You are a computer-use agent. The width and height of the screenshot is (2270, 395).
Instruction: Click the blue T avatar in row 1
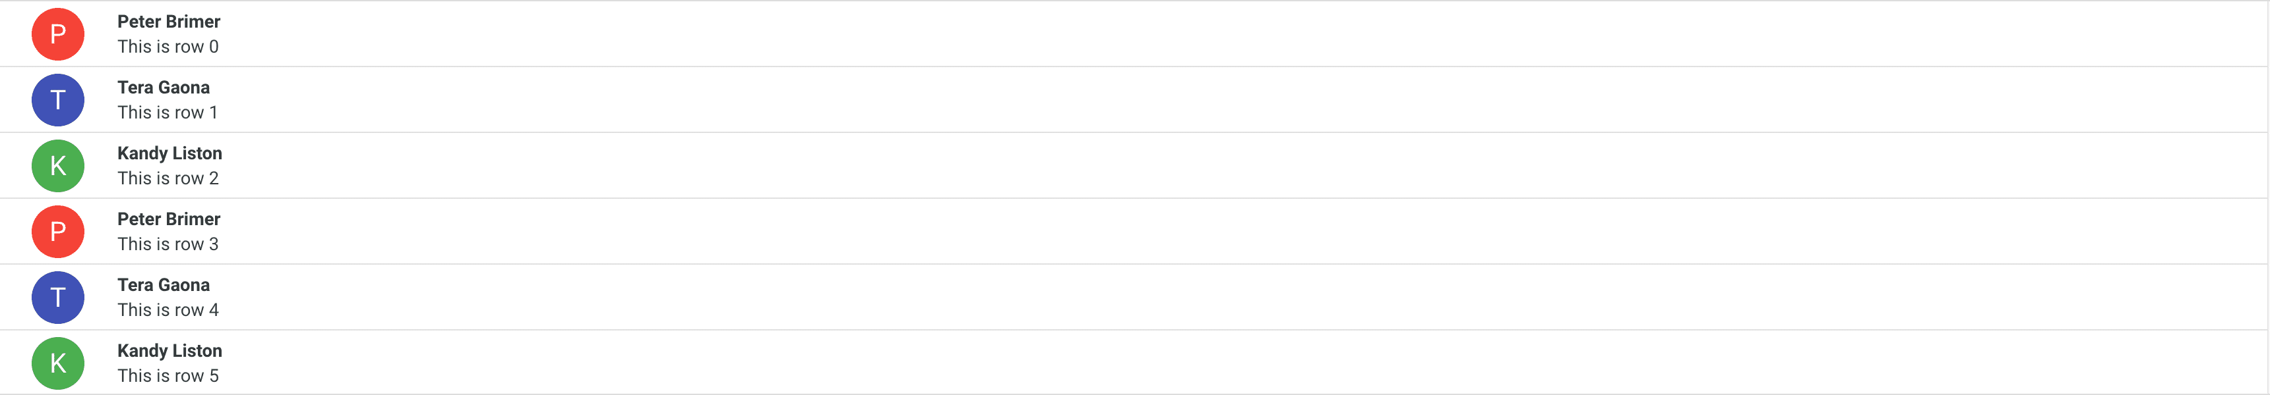coord(58,100)
